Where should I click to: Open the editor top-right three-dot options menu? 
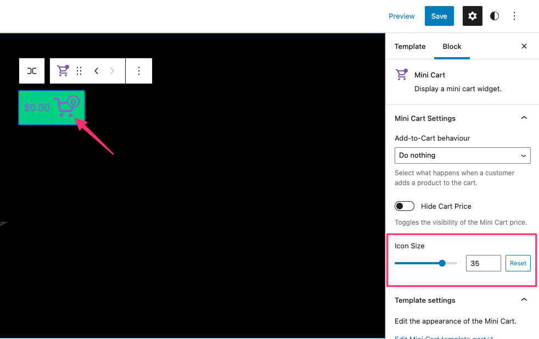(514, 16)
